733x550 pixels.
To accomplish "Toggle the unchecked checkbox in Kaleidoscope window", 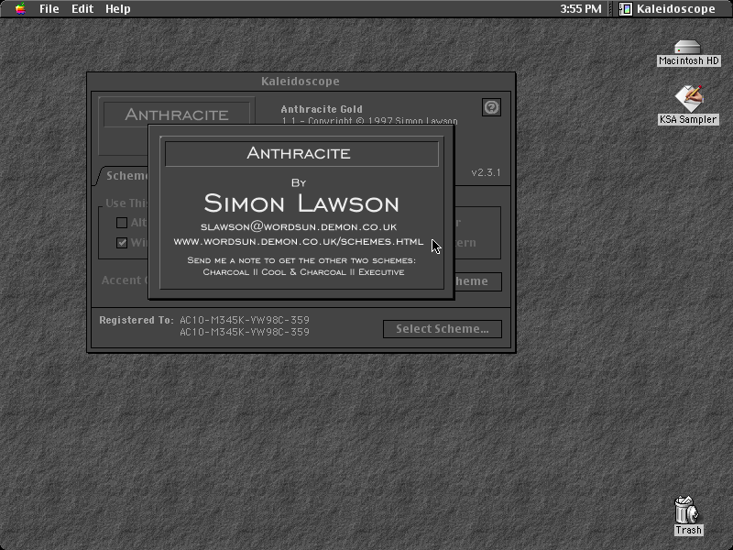I will (122, 223).
